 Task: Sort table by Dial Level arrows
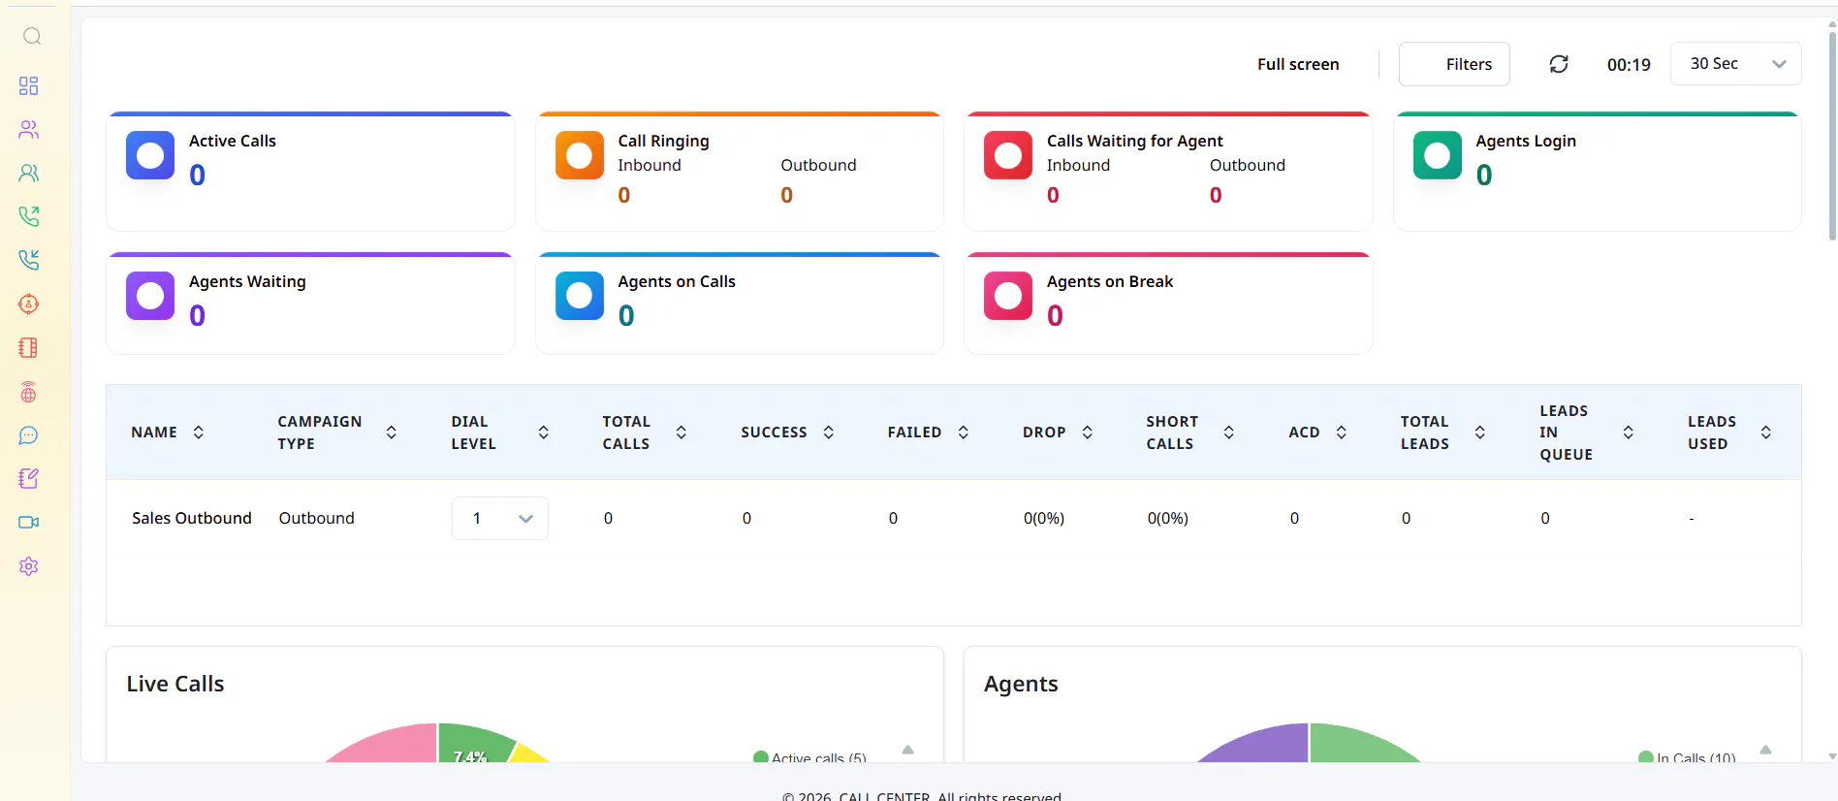coord(544,433)
